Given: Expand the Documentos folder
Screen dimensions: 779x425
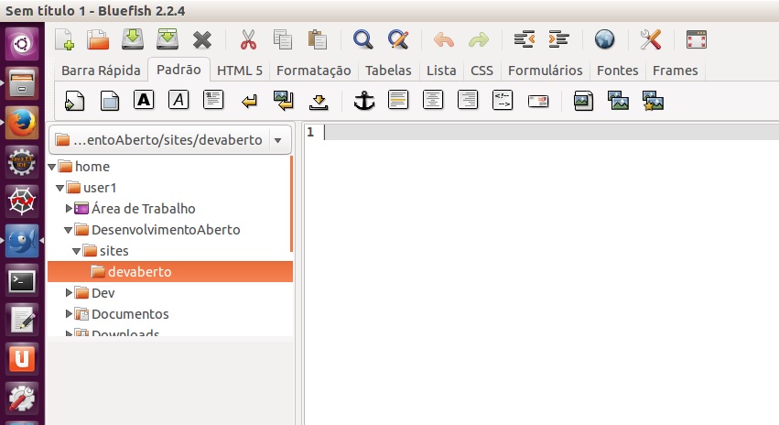Looking at the screenshot, I should [69, 314].
